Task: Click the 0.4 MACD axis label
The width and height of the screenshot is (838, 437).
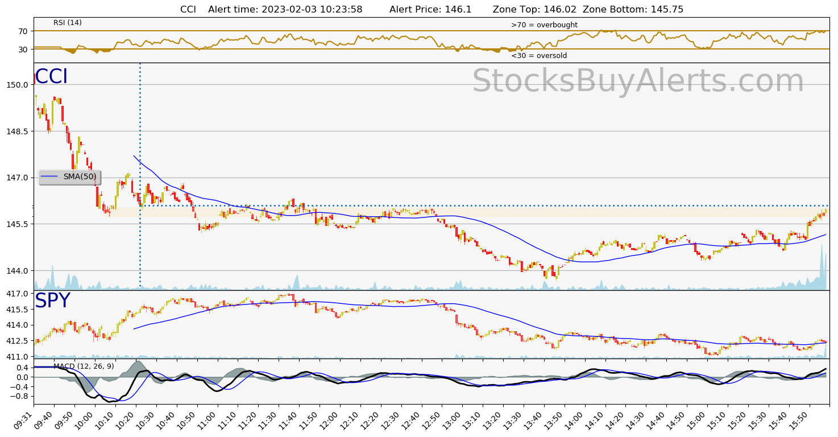Action: click(x=22, y=367)
